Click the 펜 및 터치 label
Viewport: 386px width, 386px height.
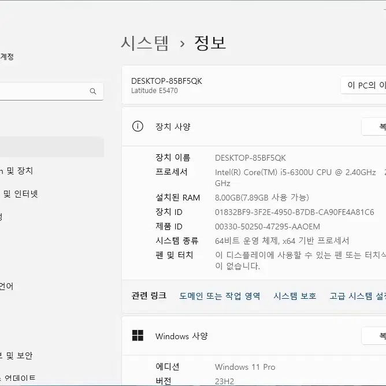(175, 255)
